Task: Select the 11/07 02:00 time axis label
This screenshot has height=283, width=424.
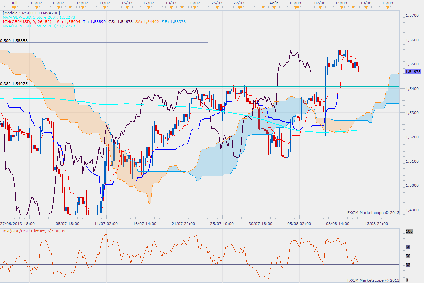Action: (x=106, y=223)
